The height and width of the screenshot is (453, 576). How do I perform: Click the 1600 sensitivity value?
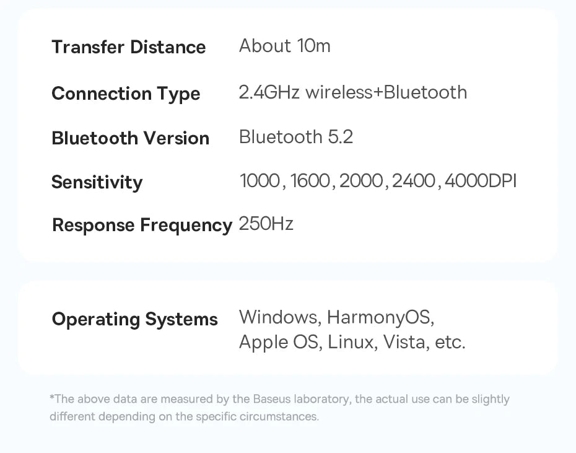tap(310, 181)
